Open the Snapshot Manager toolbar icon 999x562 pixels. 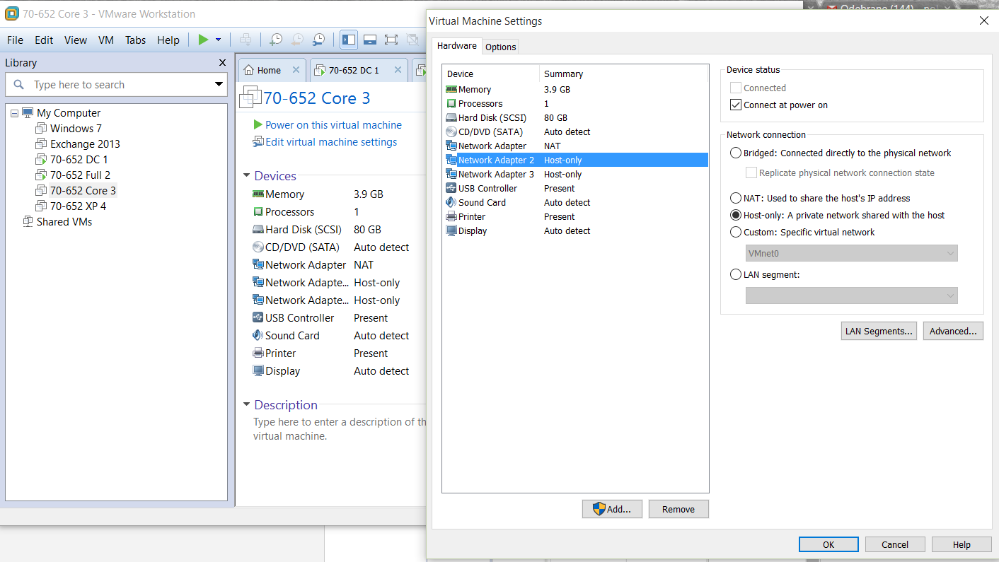[319, 40]
